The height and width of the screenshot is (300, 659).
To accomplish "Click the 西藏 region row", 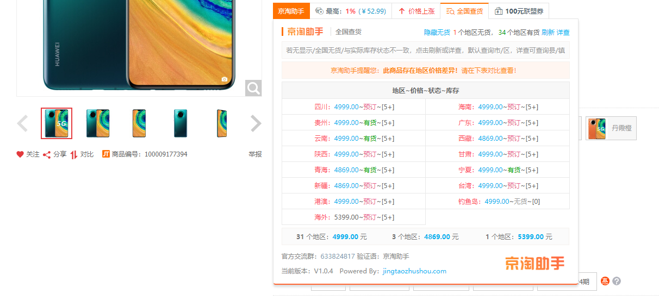I will [498, 139].
